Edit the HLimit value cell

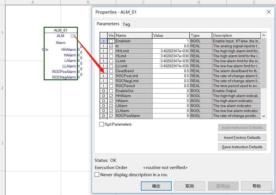pyautogui.click(x=171, y=56)
